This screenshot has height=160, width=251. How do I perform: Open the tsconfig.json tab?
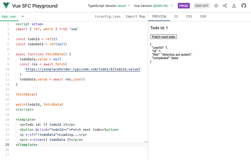[x=108, y=16]
